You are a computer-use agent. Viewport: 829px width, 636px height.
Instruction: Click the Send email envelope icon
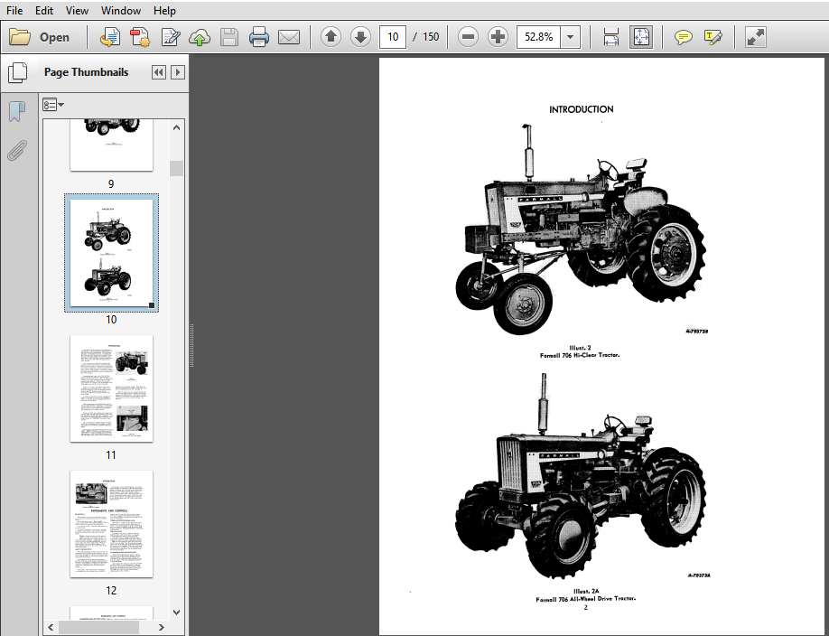289,37
